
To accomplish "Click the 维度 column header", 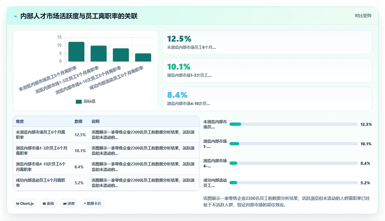I will click(x=20, y=122).
